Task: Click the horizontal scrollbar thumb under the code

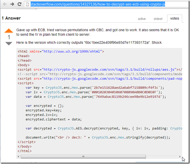Action: [83, 157]
